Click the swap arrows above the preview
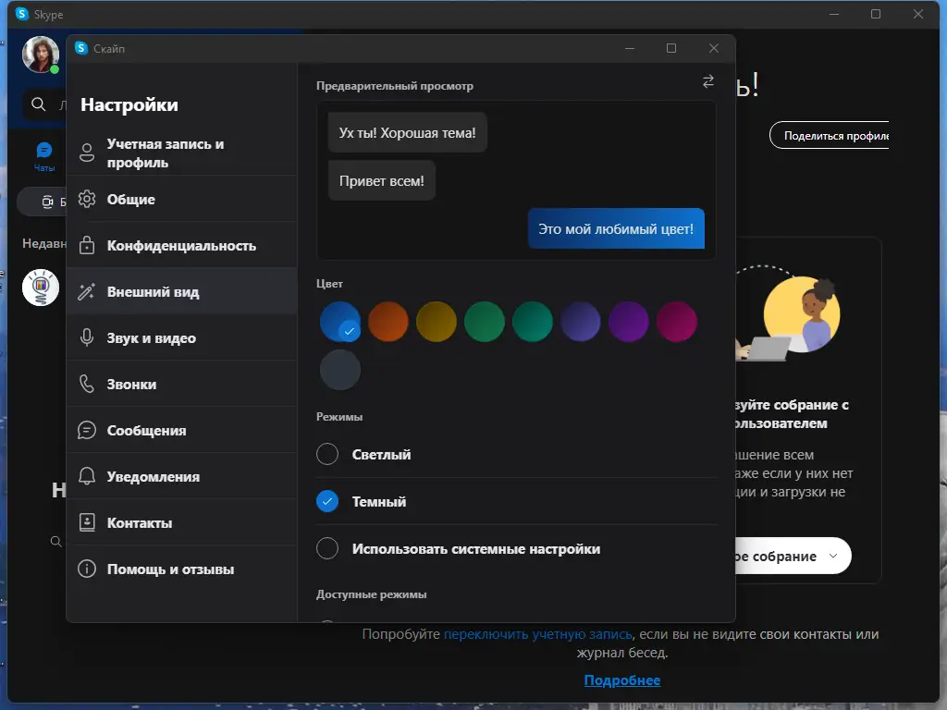 [707, 81]
